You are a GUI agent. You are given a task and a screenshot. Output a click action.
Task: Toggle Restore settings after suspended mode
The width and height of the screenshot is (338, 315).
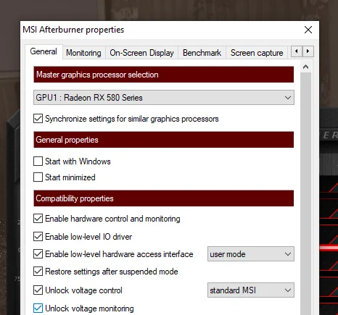tap(38, 272)
